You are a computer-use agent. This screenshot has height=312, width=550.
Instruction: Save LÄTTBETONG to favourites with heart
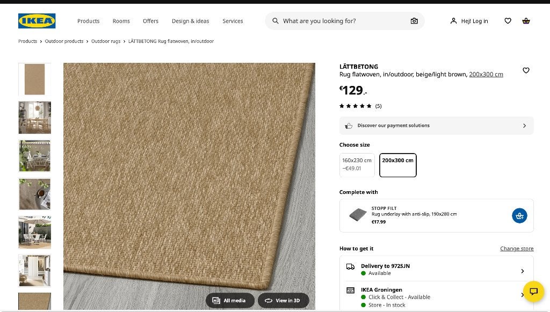(526, 70)
